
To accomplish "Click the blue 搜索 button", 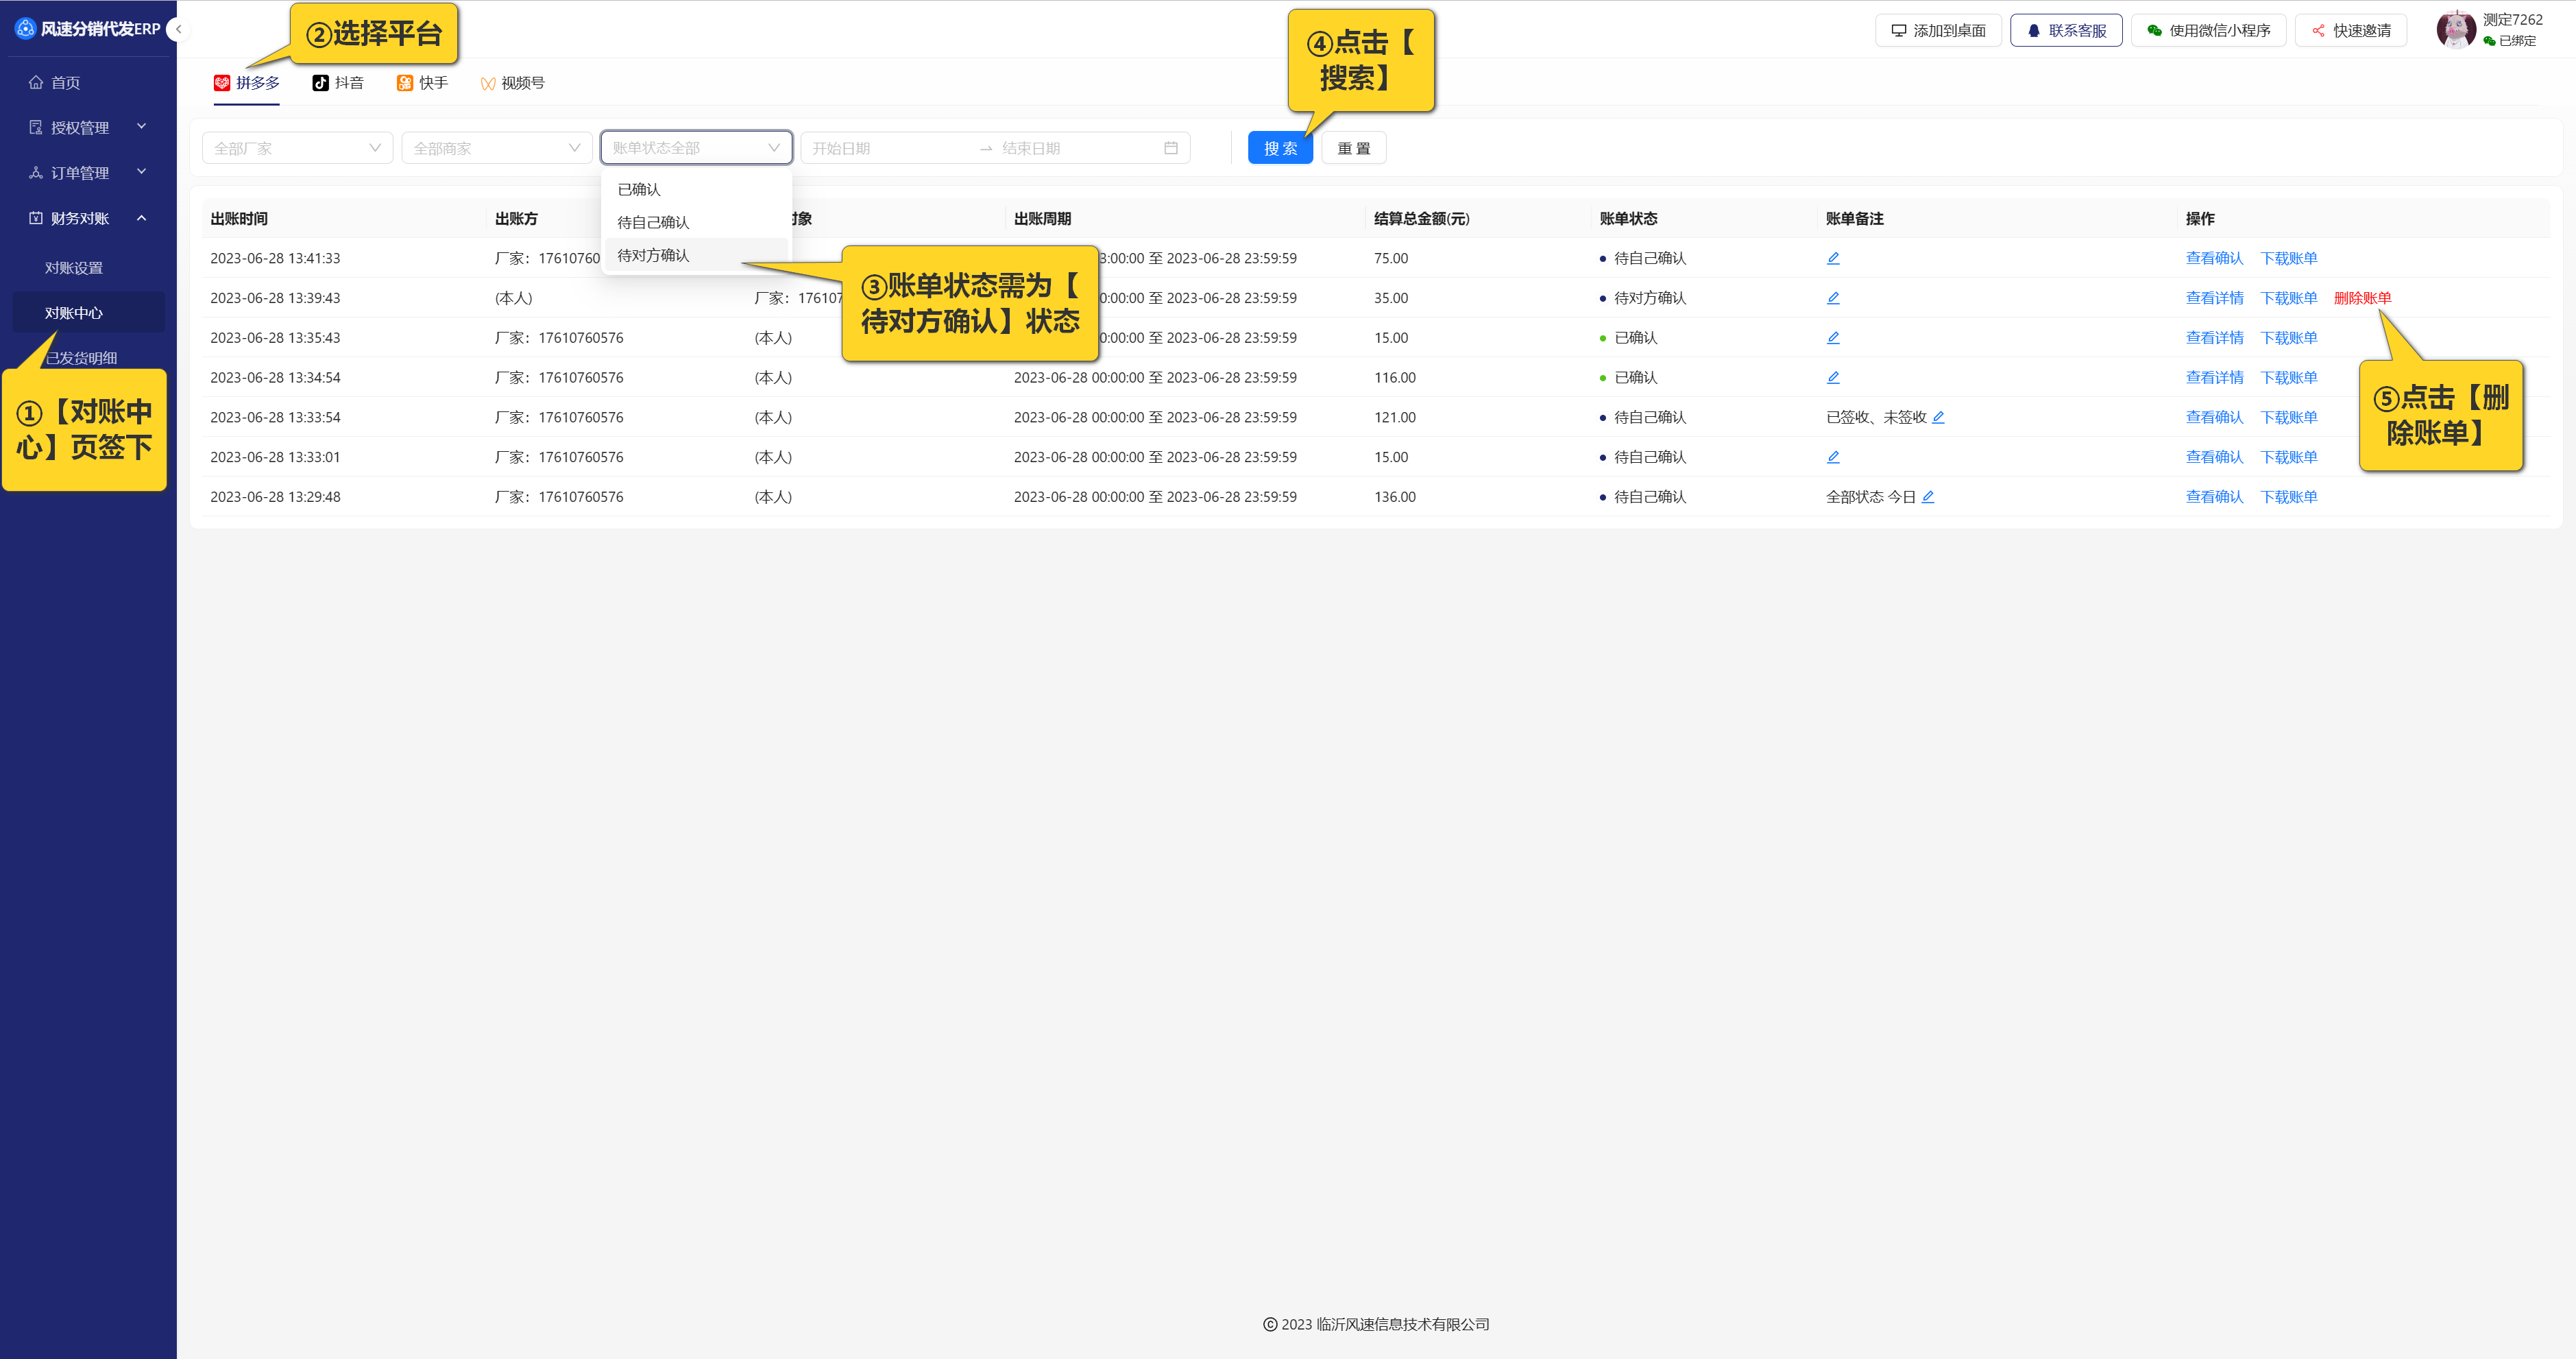I will [x=1279, y=148].
